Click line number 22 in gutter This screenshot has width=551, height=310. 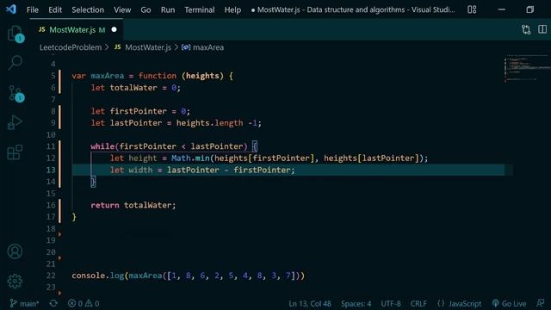[x=51, y=276]
